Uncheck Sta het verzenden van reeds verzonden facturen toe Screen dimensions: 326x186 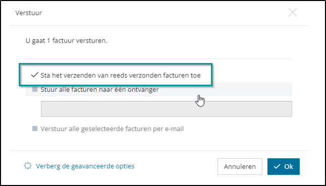coord(34,75)
